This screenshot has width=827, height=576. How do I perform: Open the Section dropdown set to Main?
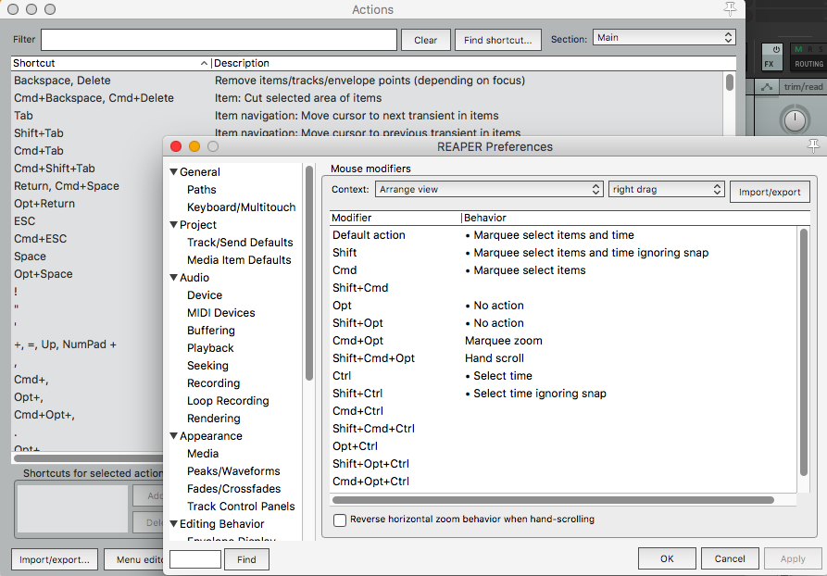click(663, 38)
